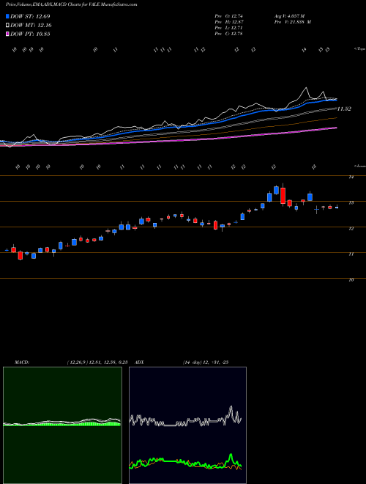Click the chart title mentioning VALE MunafaSutra.com
Screen dimensions: 366x484
click(72, 4)
